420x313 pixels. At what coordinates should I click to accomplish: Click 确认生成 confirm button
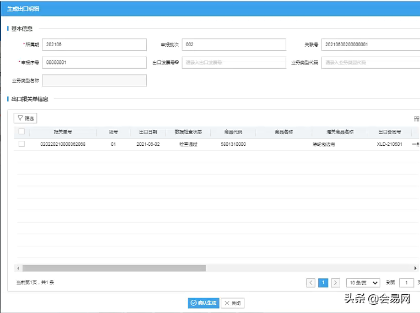click(203, 303)
